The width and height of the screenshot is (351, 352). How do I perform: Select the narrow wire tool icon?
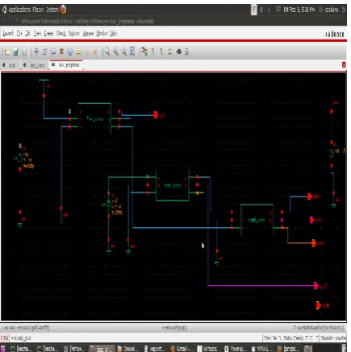coord(153,52)
